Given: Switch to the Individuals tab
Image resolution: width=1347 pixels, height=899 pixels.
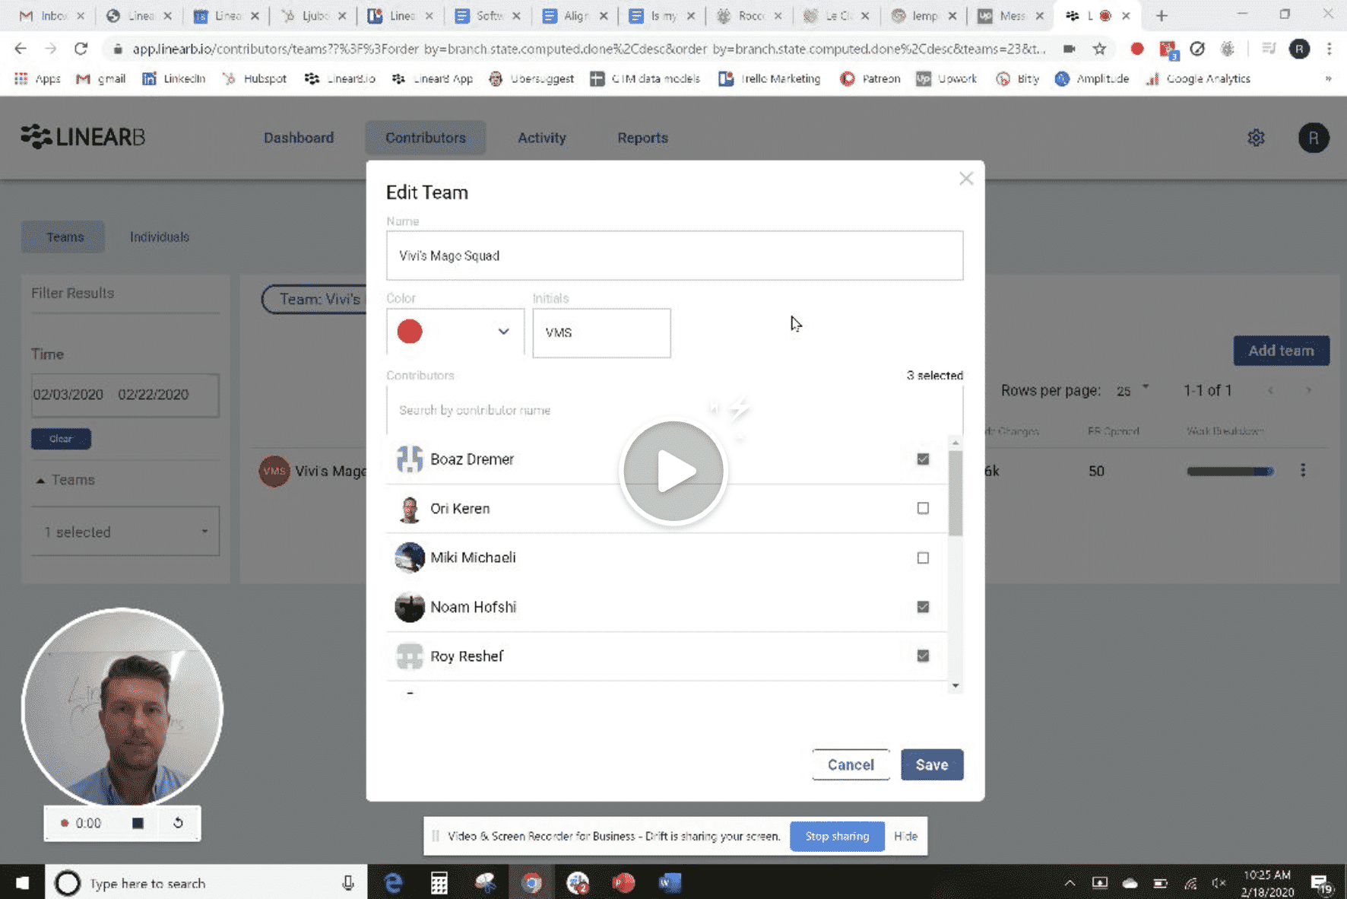Looking at the screenshot, I should tap(160, 237).
